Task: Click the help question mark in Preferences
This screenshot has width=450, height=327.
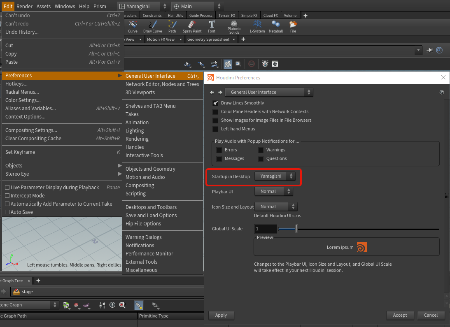Action: pos(442,92)
